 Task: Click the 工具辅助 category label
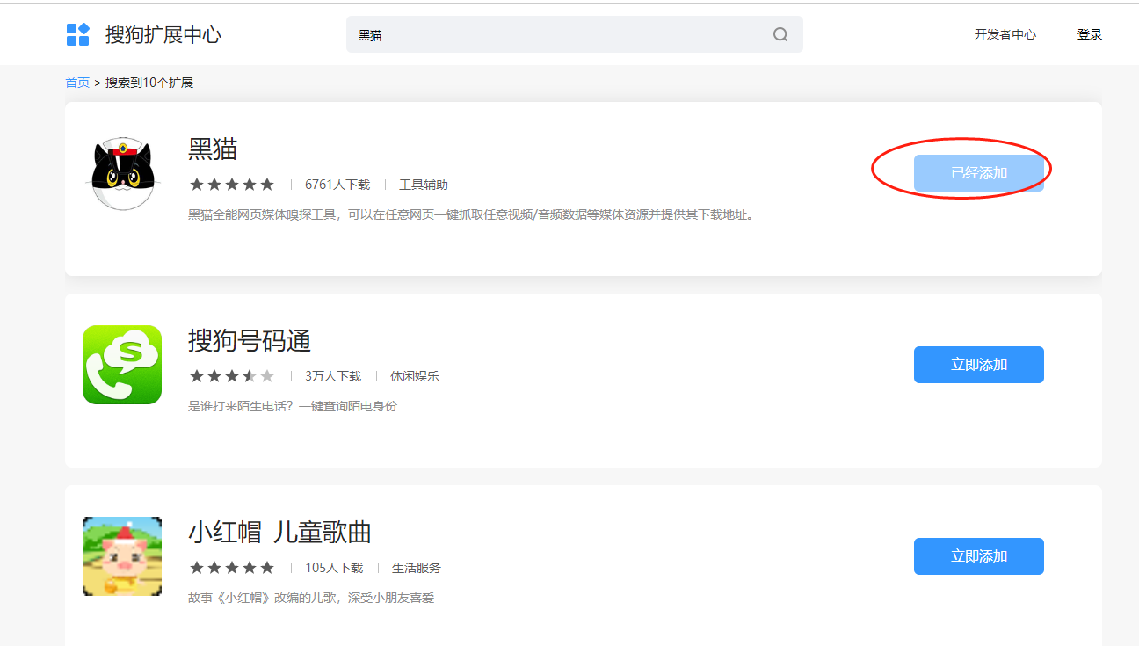pyautogui.click(x=424, y=185)
